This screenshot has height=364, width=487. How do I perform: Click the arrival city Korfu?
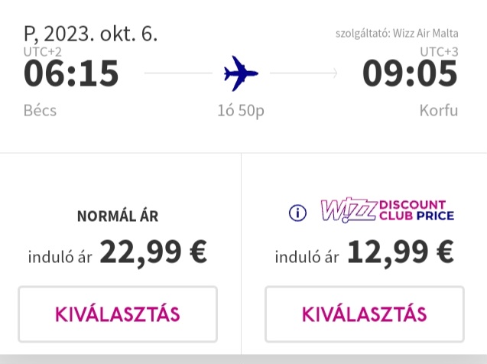pyautogui.click(x=439, y=111)
